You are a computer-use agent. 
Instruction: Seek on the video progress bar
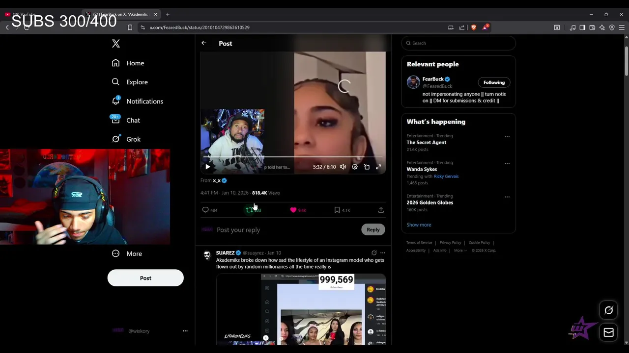pyautogui.click(x=293, y=157)
